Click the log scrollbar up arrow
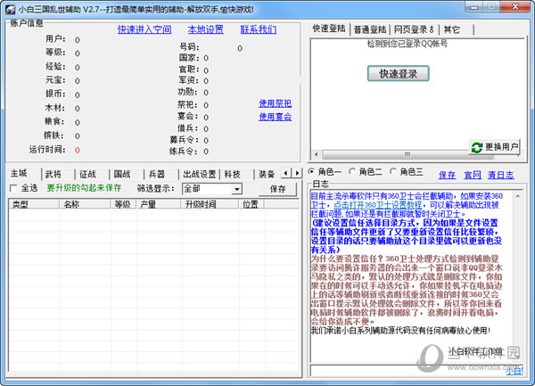 [x=517, y=196]
